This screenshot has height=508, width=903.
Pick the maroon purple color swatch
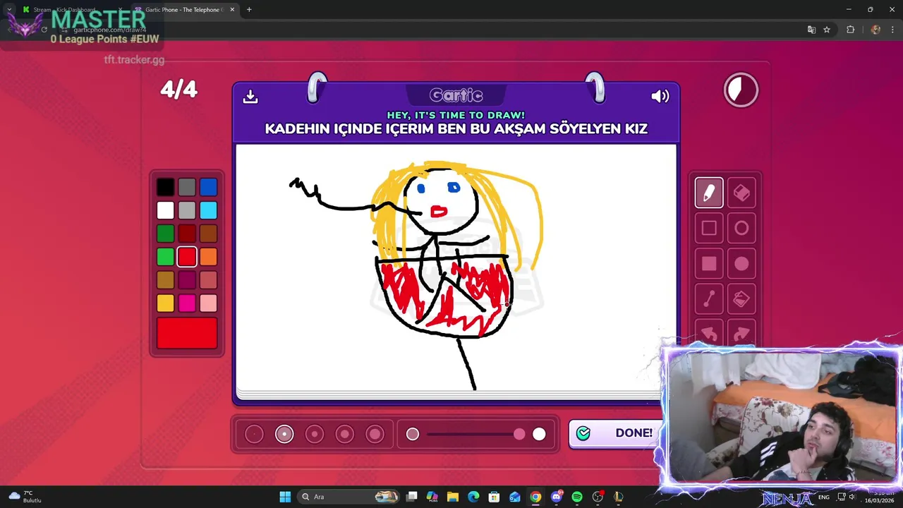click(187, 280)
